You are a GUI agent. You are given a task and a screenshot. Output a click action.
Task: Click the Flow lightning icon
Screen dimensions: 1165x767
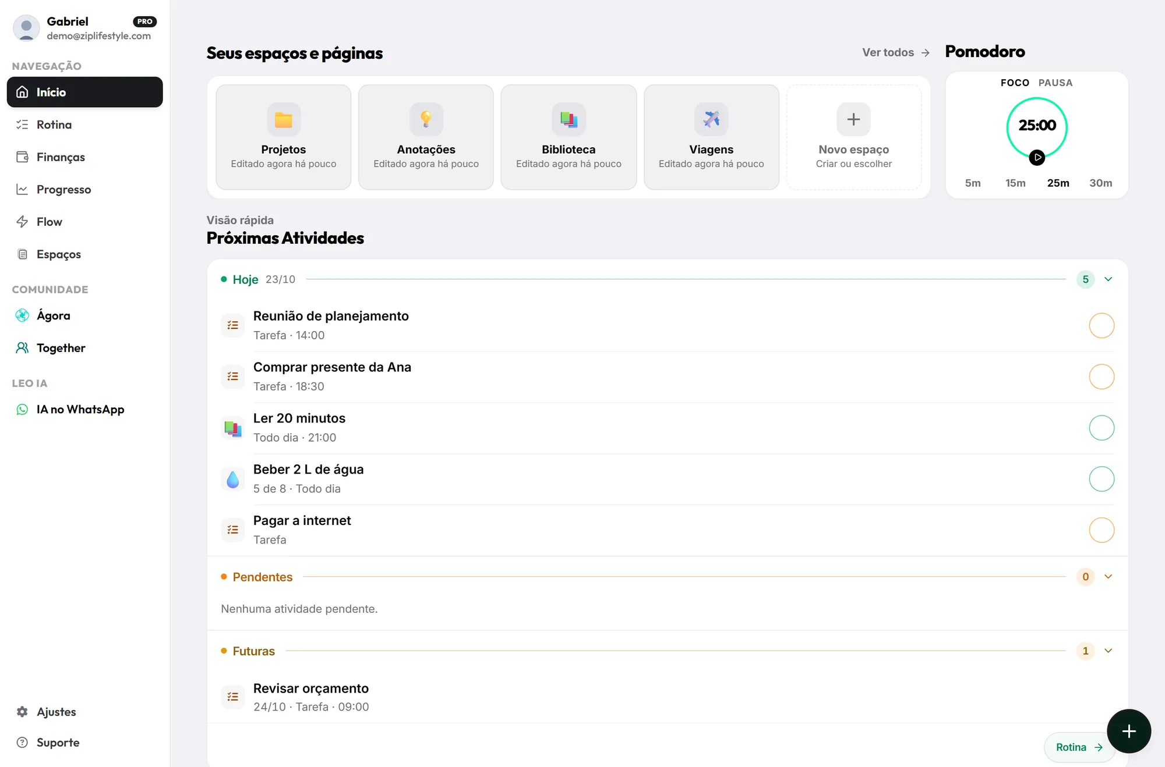[x=22, y=222]
